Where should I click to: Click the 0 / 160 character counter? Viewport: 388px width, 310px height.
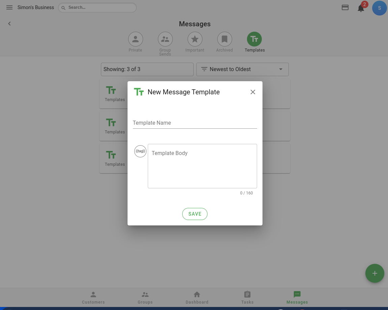(246, 193)
